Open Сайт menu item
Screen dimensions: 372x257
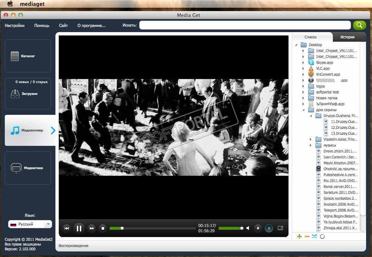pos(63,25)
